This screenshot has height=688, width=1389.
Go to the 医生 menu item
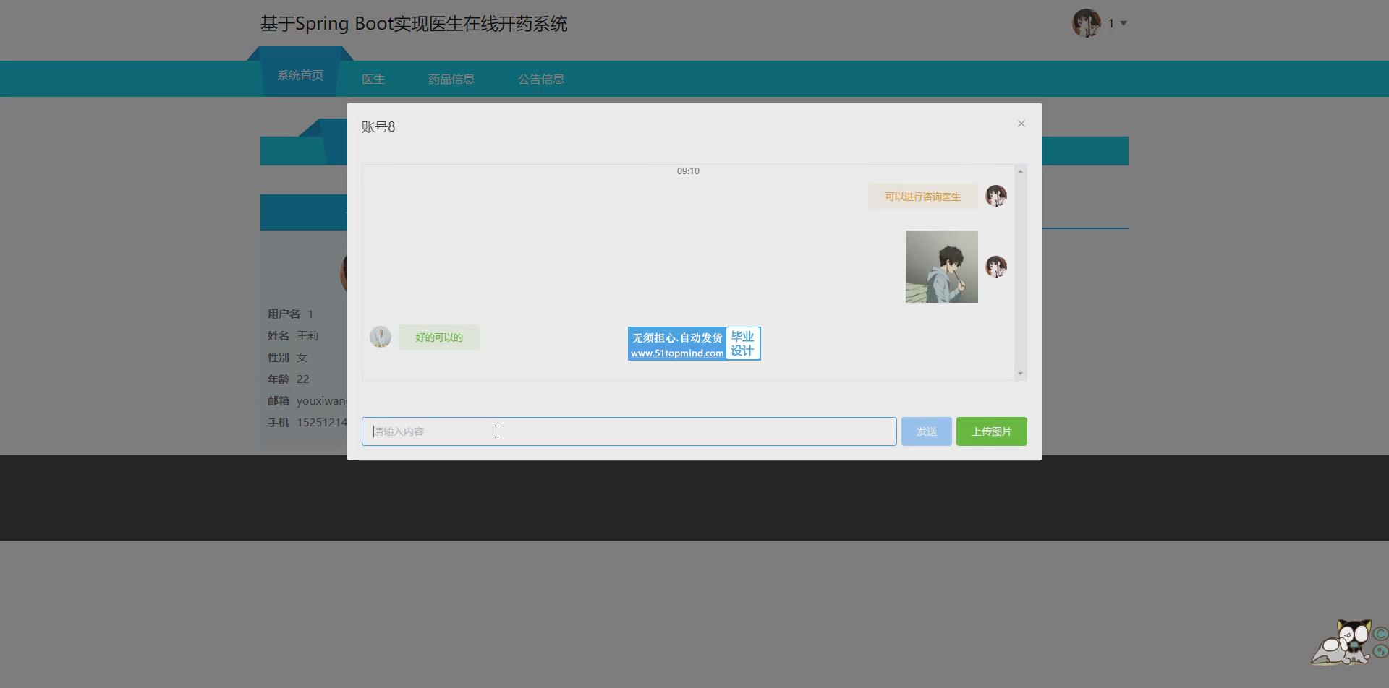point(373,79)
